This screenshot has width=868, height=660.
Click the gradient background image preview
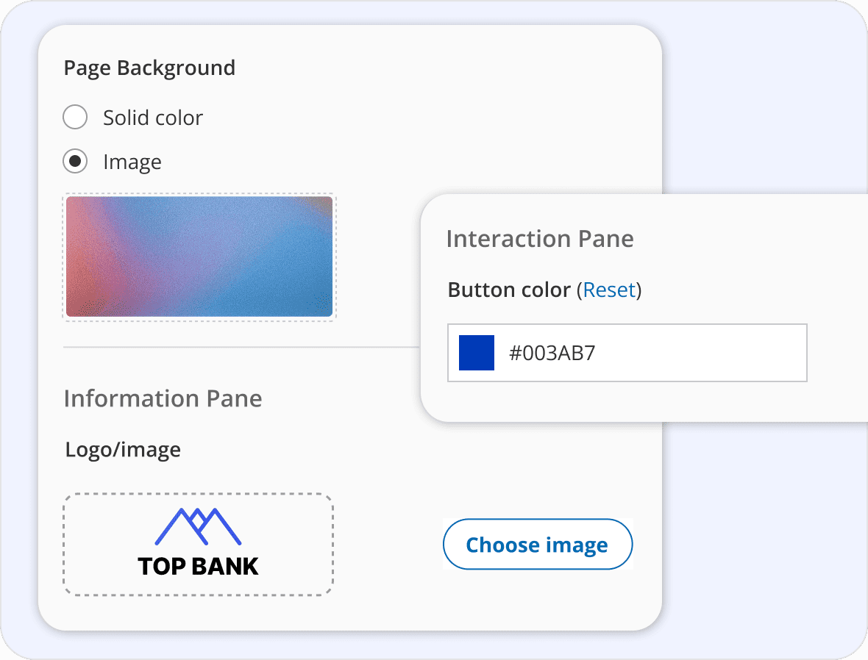(199, 257)
